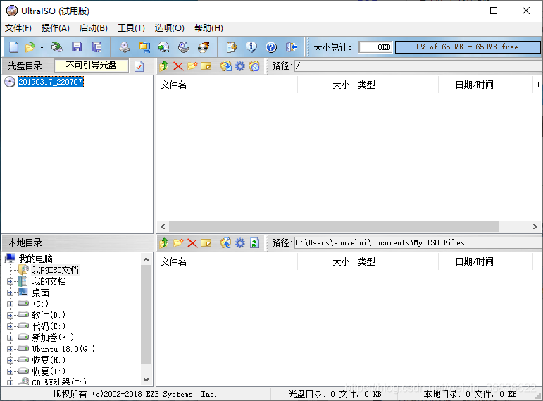
Task: Go up one level in disc directory
Action: (x=164, y=66)
